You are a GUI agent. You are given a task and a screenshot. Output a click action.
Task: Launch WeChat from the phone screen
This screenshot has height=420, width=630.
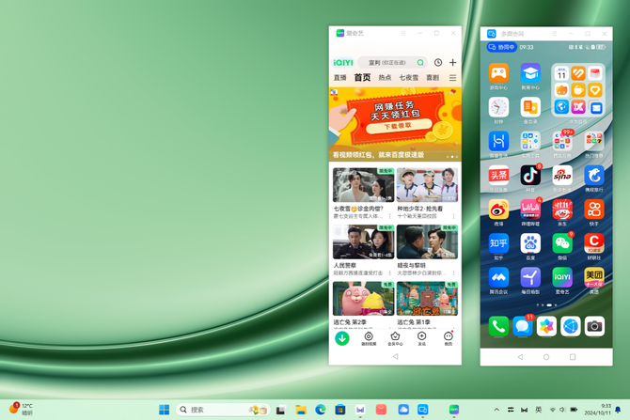click(x=562, y=242)
